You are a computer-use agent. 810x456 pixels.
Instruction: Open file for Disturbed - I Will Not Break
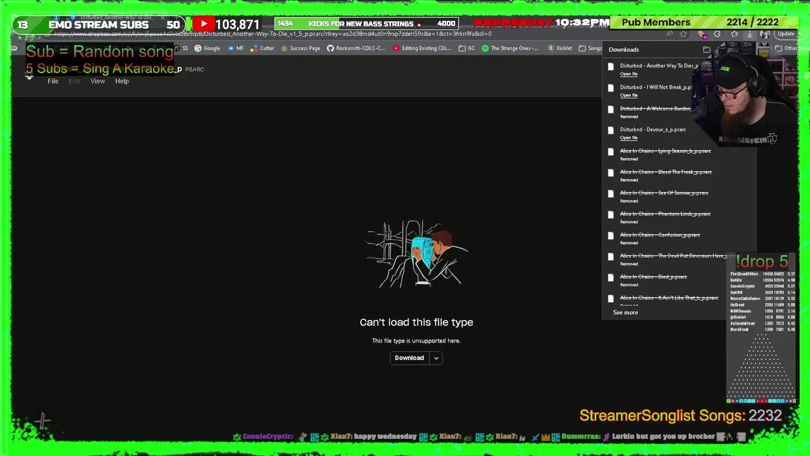tap(628, 96)
